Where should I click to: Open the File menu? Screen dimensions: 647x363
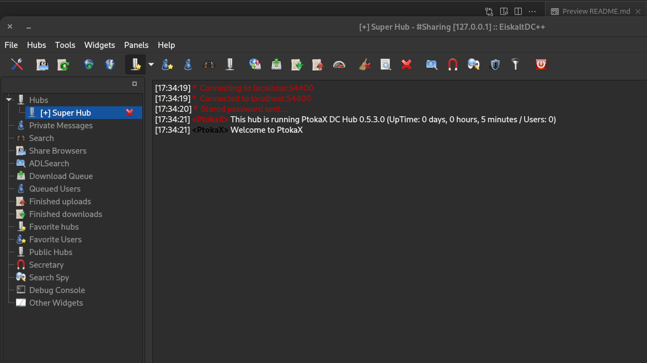(x=11, y=45)
